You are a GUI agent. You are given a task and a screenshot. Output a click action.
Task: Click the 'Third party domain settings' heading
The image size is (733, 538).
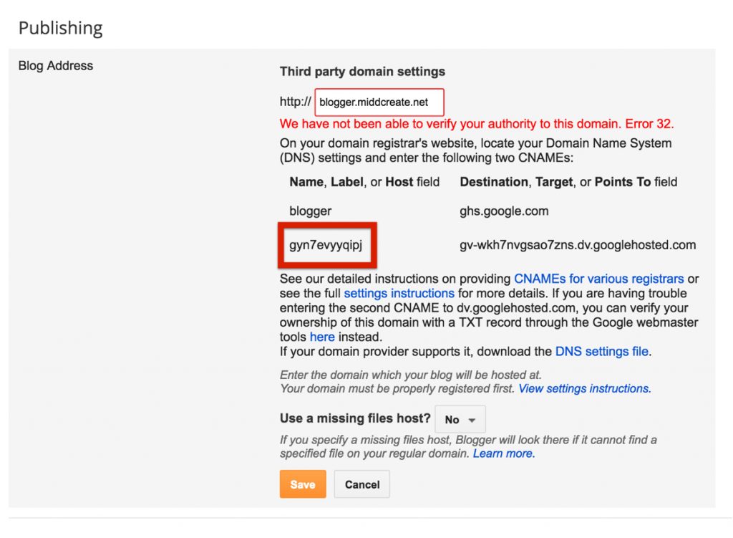point(361,72)
